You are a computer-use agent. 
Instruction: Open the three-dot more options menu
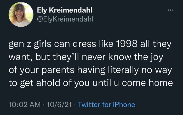tap(170, 10)
